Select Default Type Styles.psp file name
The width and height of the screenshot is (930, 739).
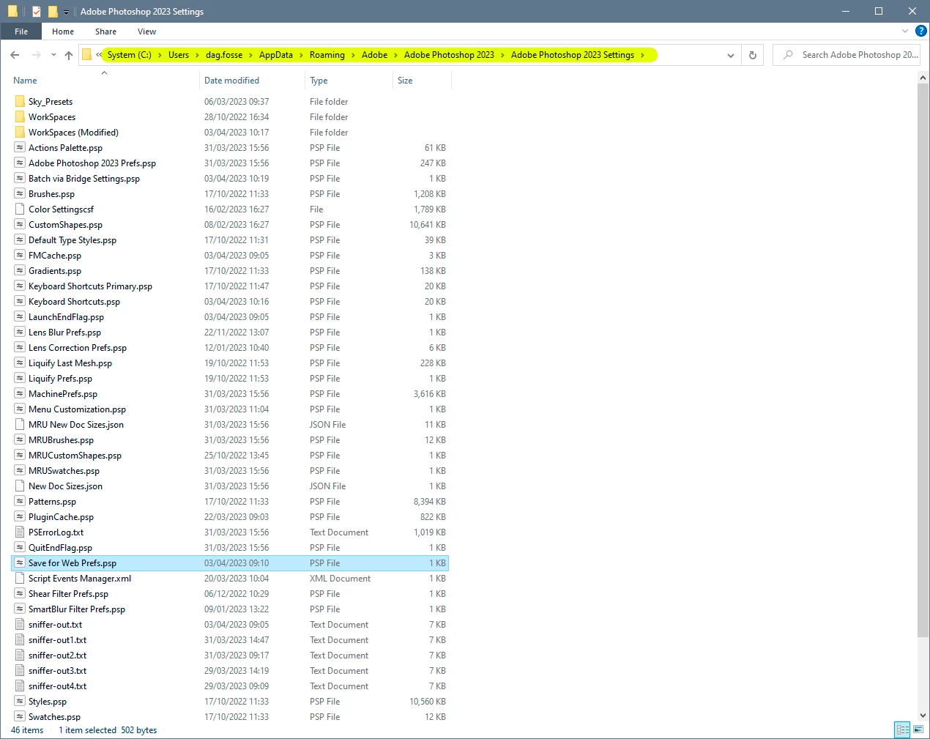[72, 240]
